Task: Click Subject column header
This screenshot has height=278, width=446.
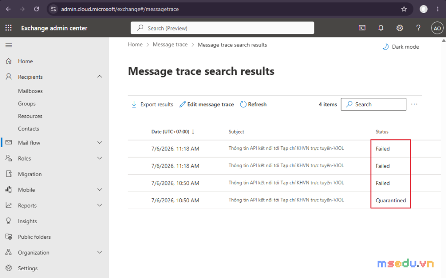Action: (x=236, y=132)
